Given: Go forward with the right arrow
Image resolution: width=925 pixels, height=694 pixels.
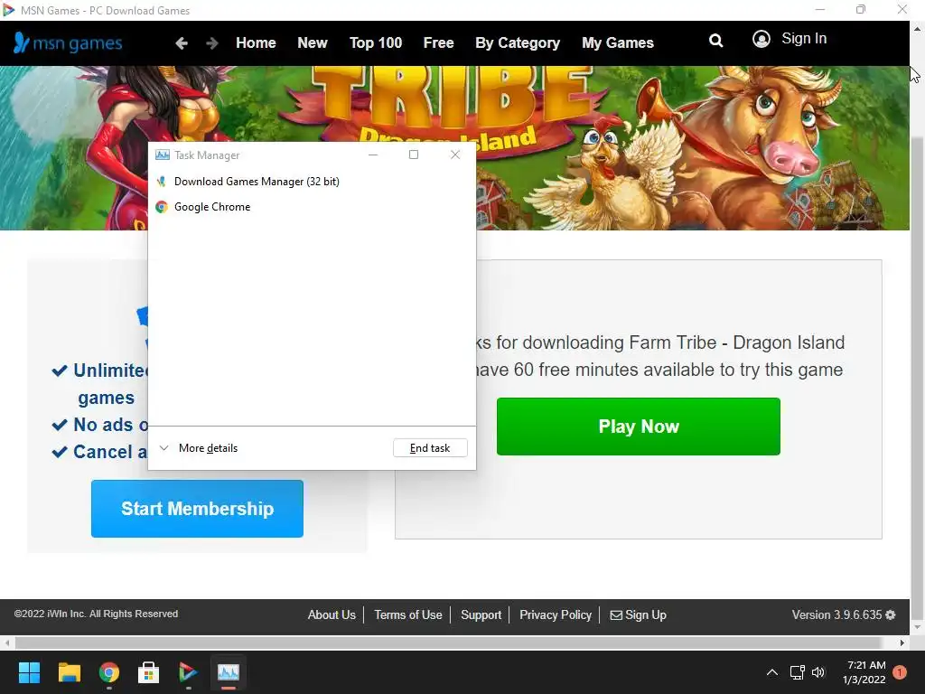Looking at the screenshot, I should pos(212,43).
